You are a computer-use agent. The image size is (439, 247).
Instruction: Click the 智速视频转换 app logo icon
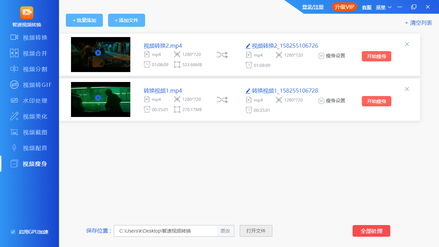tap(27, 13)
